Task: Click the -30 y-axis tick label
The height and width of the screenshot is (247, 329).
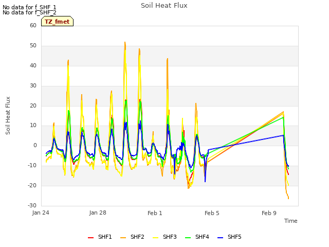Action: pyautogui.click(x=32, y=205)
